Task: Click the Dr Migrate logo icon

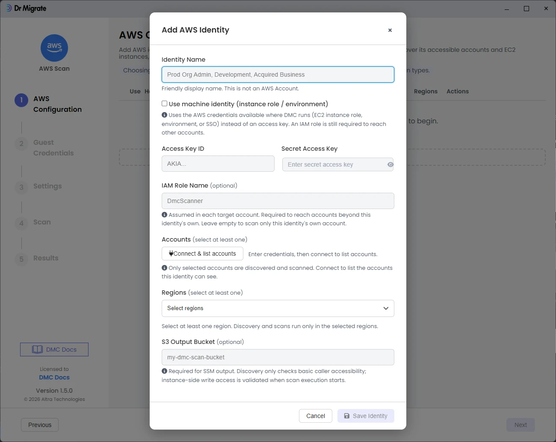Action: coord(9,8)
